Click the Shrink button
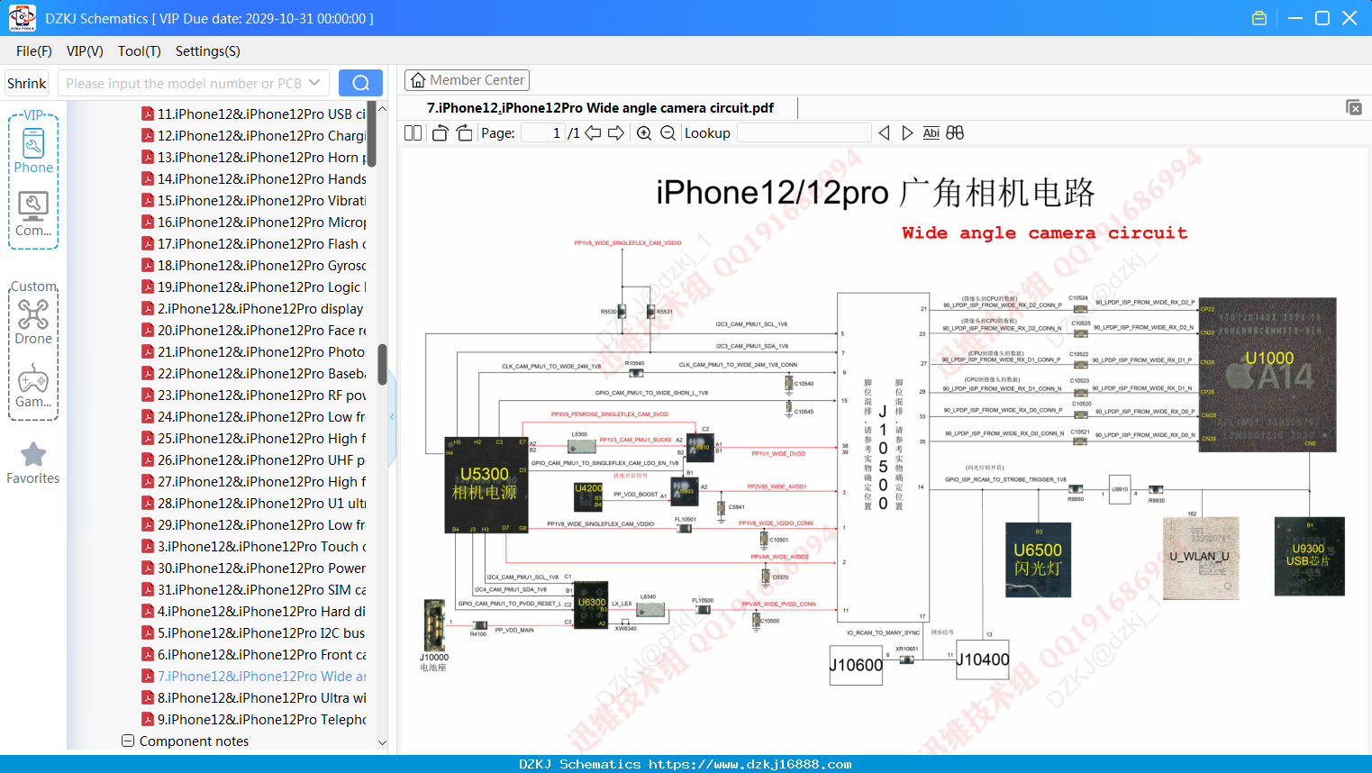1372x773 pixels. pyautogui.click(x=26, y=83)
